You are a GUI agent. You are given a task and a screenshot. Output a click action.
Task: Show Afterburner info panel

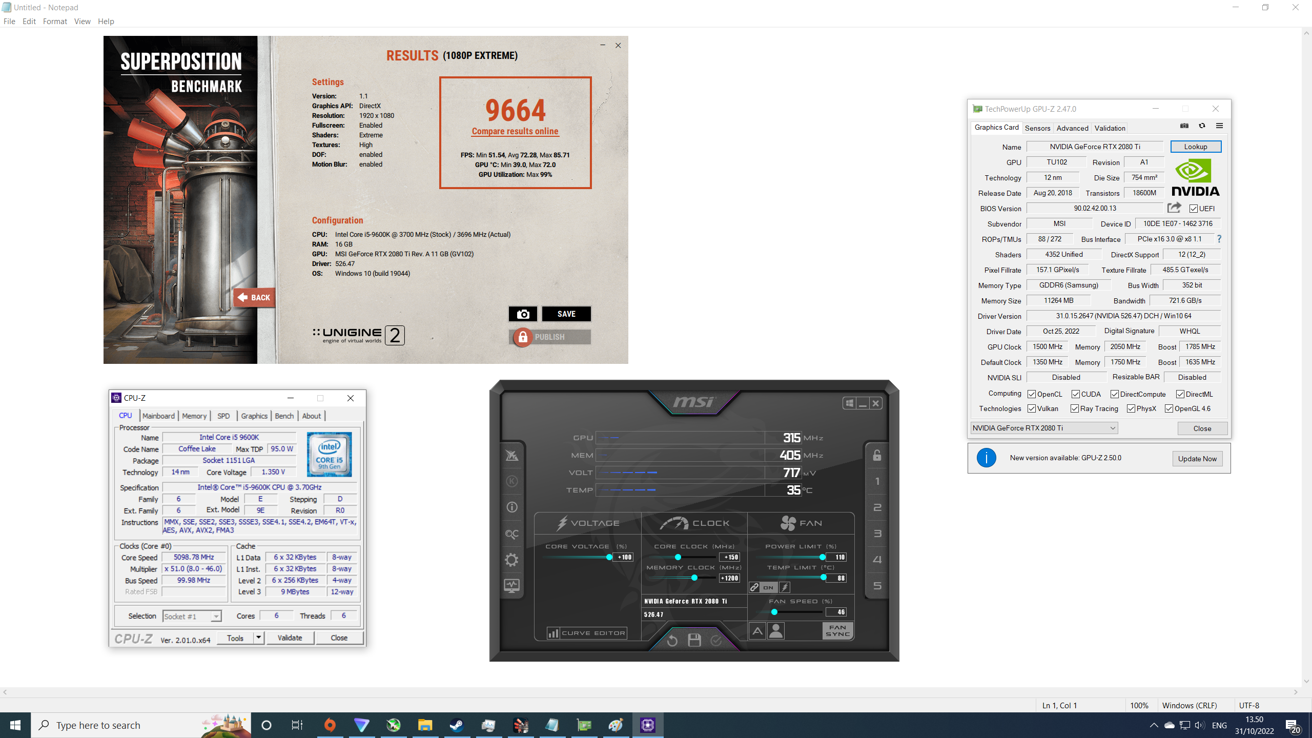[511, 507]
